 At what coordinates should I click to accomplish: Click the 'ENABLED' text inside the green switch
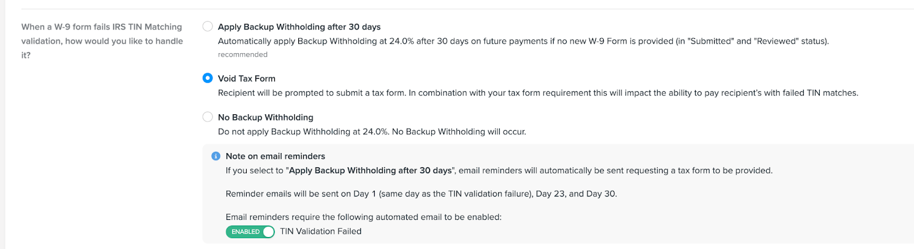pos(246,232)
